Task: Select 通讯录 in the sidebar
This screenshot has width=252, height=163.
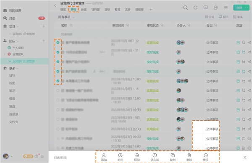Action: [x=13, y=114]
